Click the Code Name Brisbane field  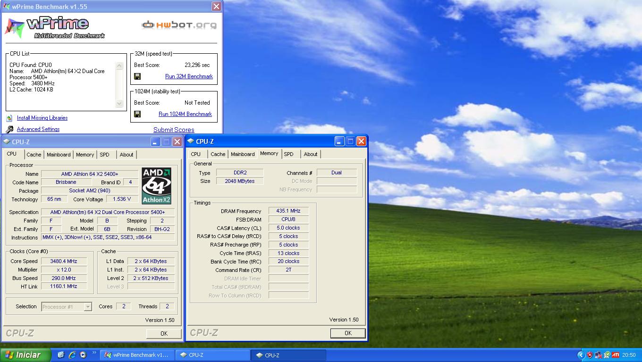pos(66,182)
